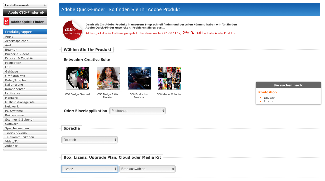Screen dimensions: 325x181
Task: Open the Software product group
Action: pos(12,124)
